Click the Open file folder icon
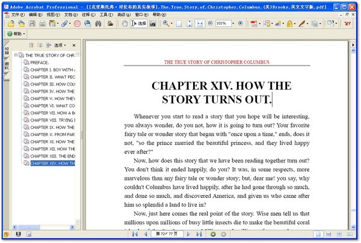Viewport: 361px width, 243px height. (11, 23)
